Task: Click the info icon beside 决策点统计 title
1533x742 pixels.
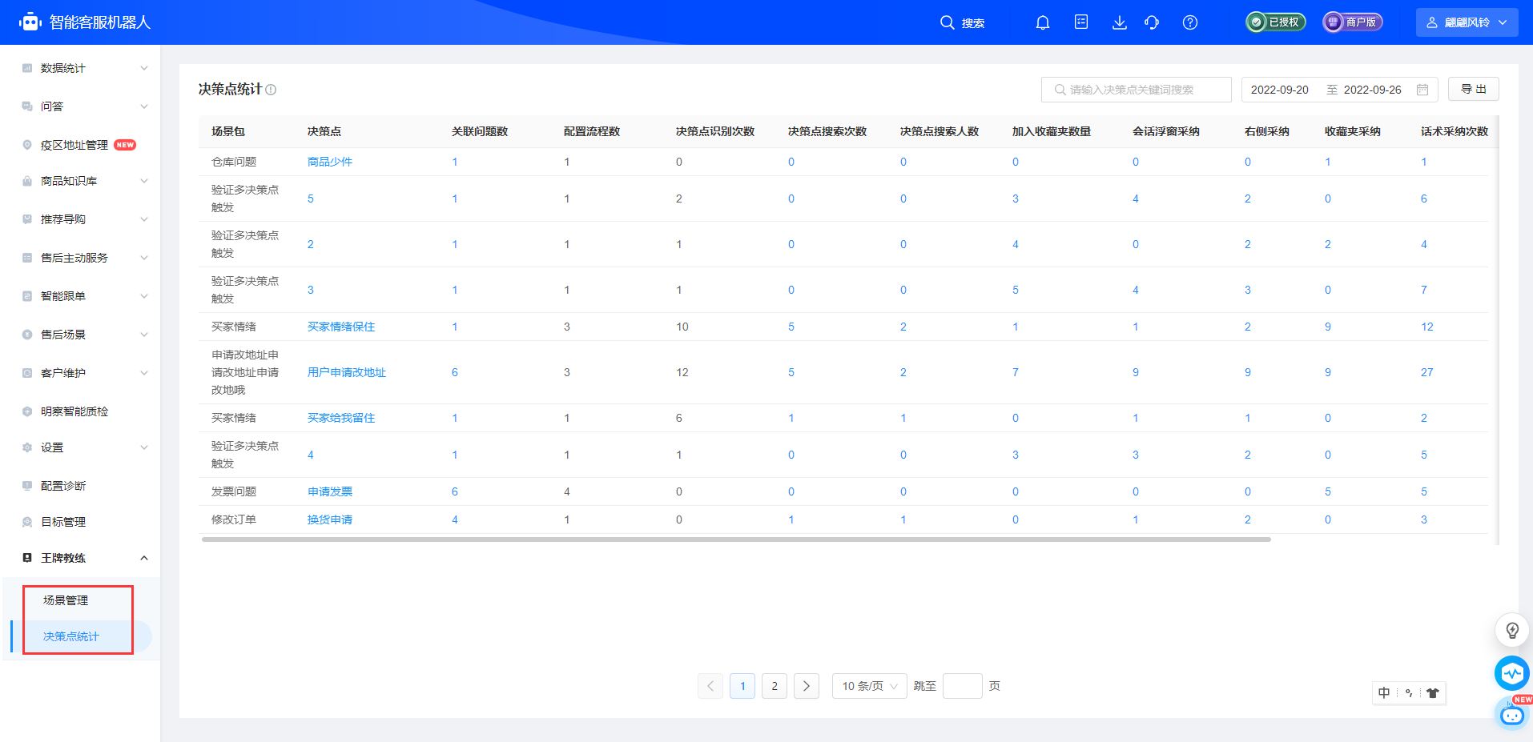Action: coord(271,90)
